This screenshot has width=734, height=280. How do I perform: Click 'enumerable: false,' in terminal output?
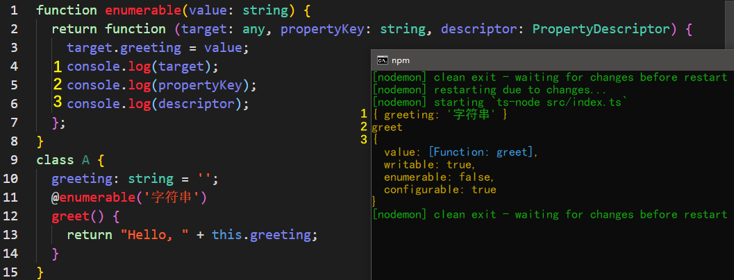tap(439, 177)
